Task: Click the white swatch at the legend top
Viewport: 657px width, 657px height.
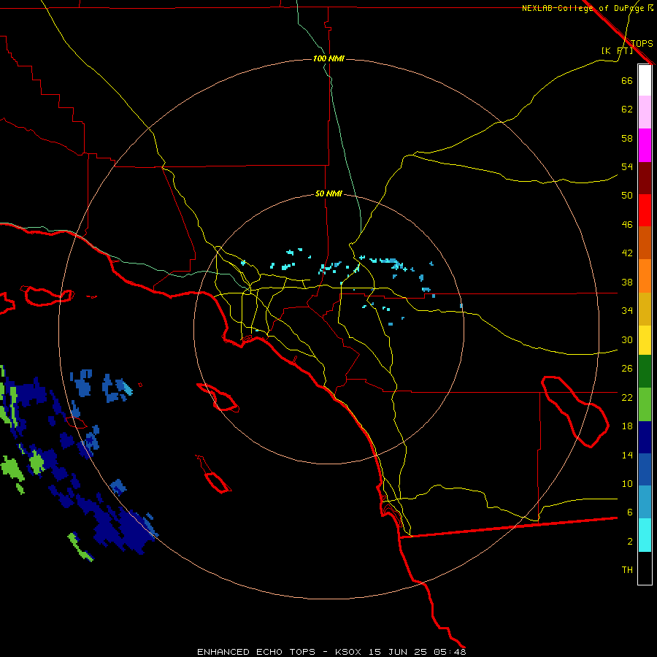Action: [645, 80]
